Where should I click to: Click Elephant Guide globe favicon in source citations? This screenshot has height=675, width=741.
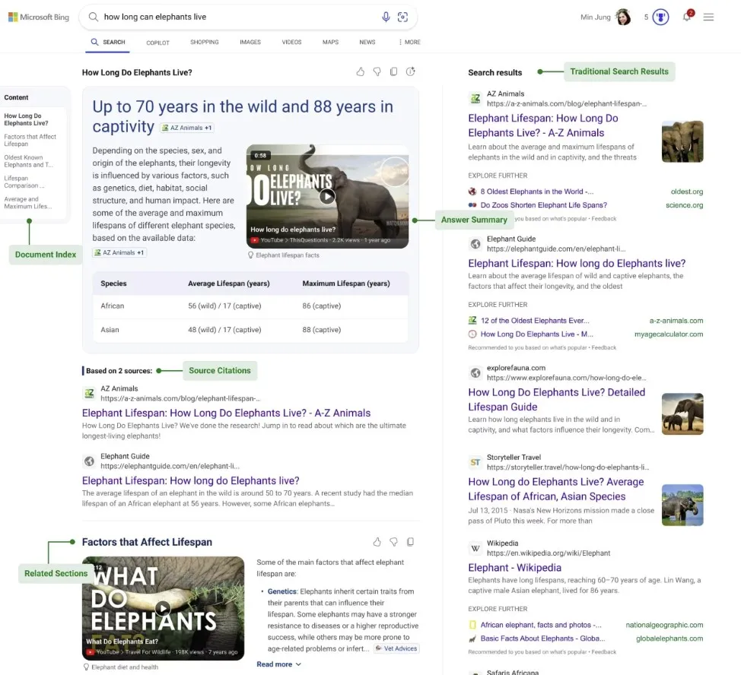[x=89, y=461]
